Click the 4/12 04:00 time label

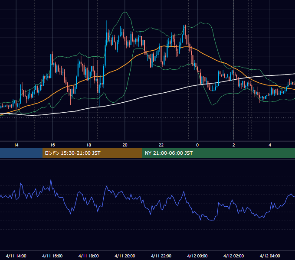click(270, 256)
